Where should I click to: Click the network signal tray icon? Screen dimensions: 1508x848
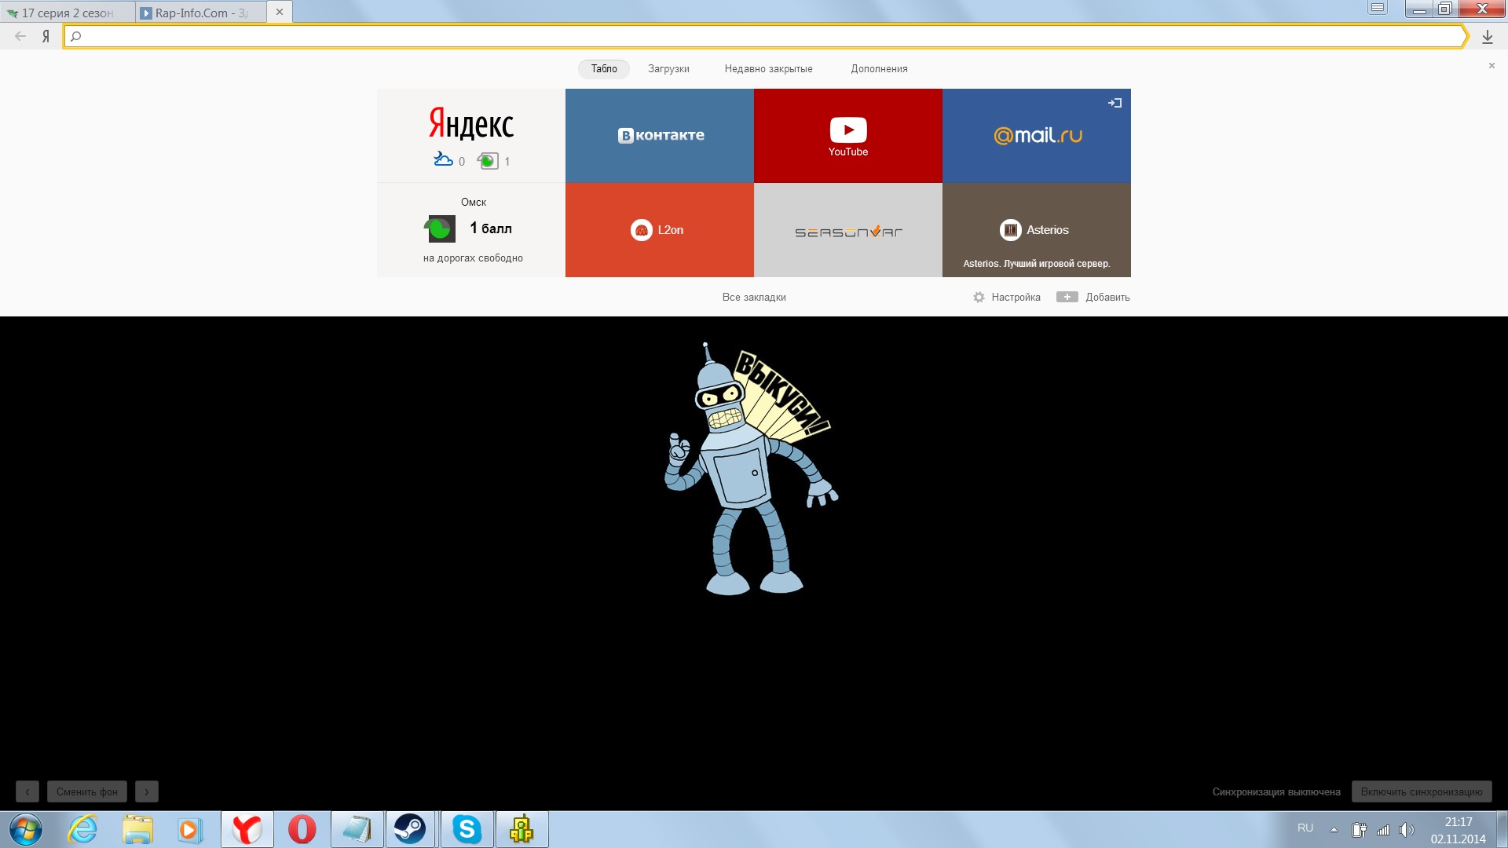[x=1383, y=829]
